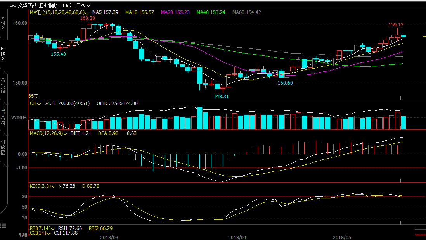Open the CJL volume indicator dropdown
The width and height of the screenshot is (426, 240).
coord(39,104)
